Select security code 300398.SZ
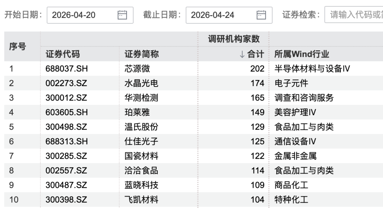Screen dimensions: 383x208 click(66, 200)
